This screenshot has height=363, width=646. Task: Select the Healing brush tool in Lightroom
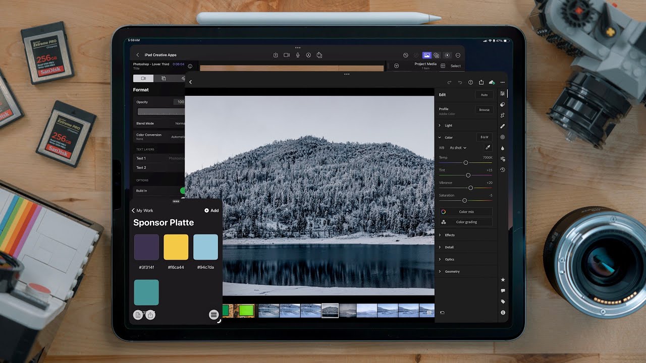tap(502, 126)
